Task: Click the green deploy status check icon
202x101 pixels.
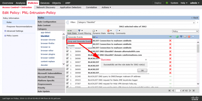Action: pyautogui.click(x=167, y=3)
